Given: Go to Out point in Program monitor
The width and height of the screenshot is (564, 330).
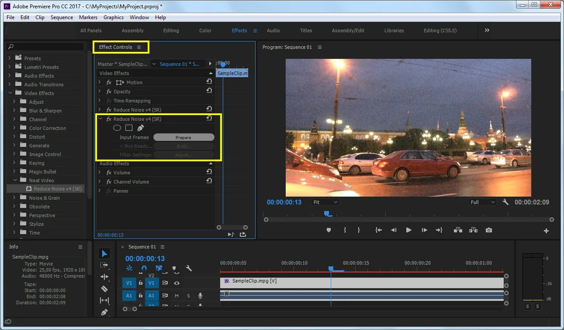Looking at the screenshot, I should [439, 230].
